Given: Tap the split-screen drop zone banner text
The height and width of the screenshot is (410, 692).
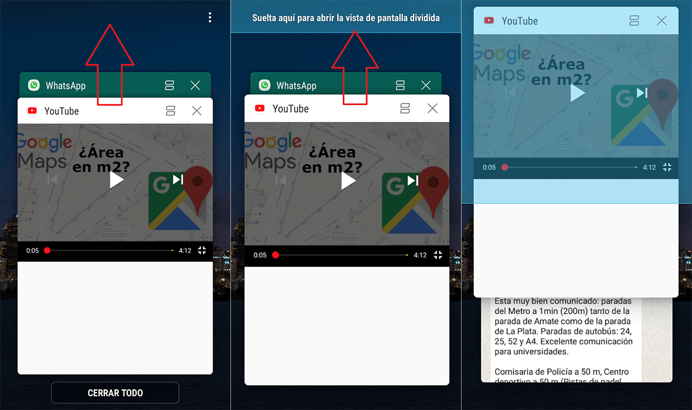Looking at the screenshot, I should pyautogui.click(x=346, y=18).
